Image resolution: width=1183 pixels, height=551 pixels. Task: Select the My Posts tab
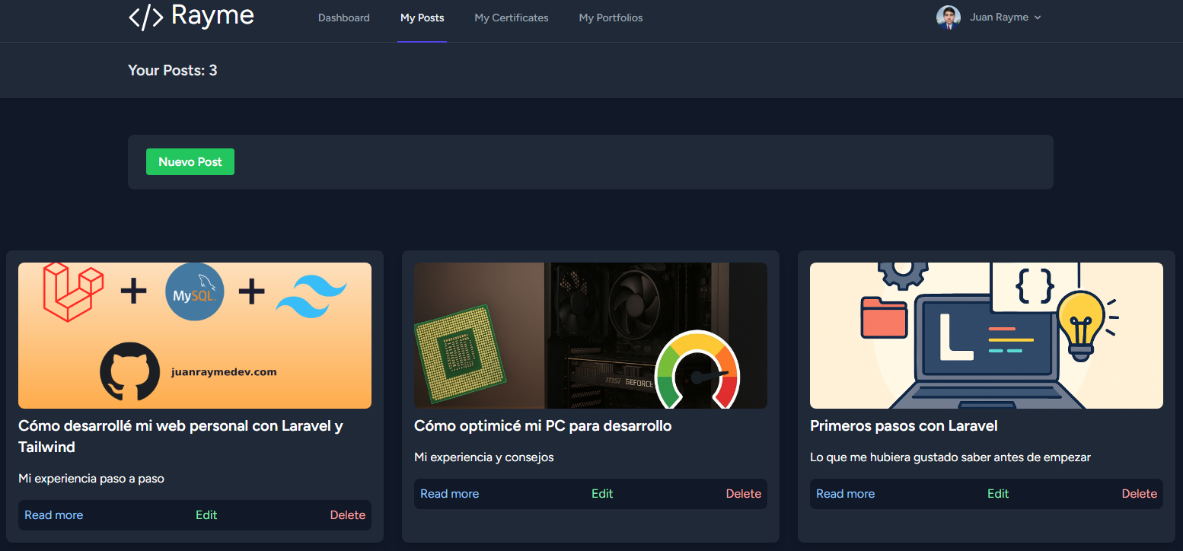pos(422,18)
